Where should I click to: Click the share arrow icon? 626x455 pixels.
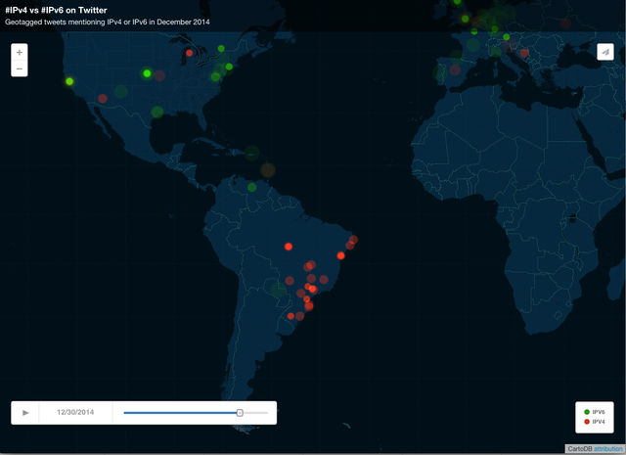(605, 52)
